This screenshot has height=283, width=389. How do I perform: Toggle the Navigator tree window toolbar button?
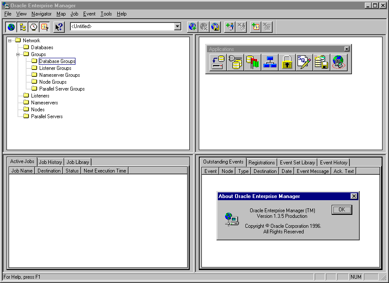pos(22,27)
